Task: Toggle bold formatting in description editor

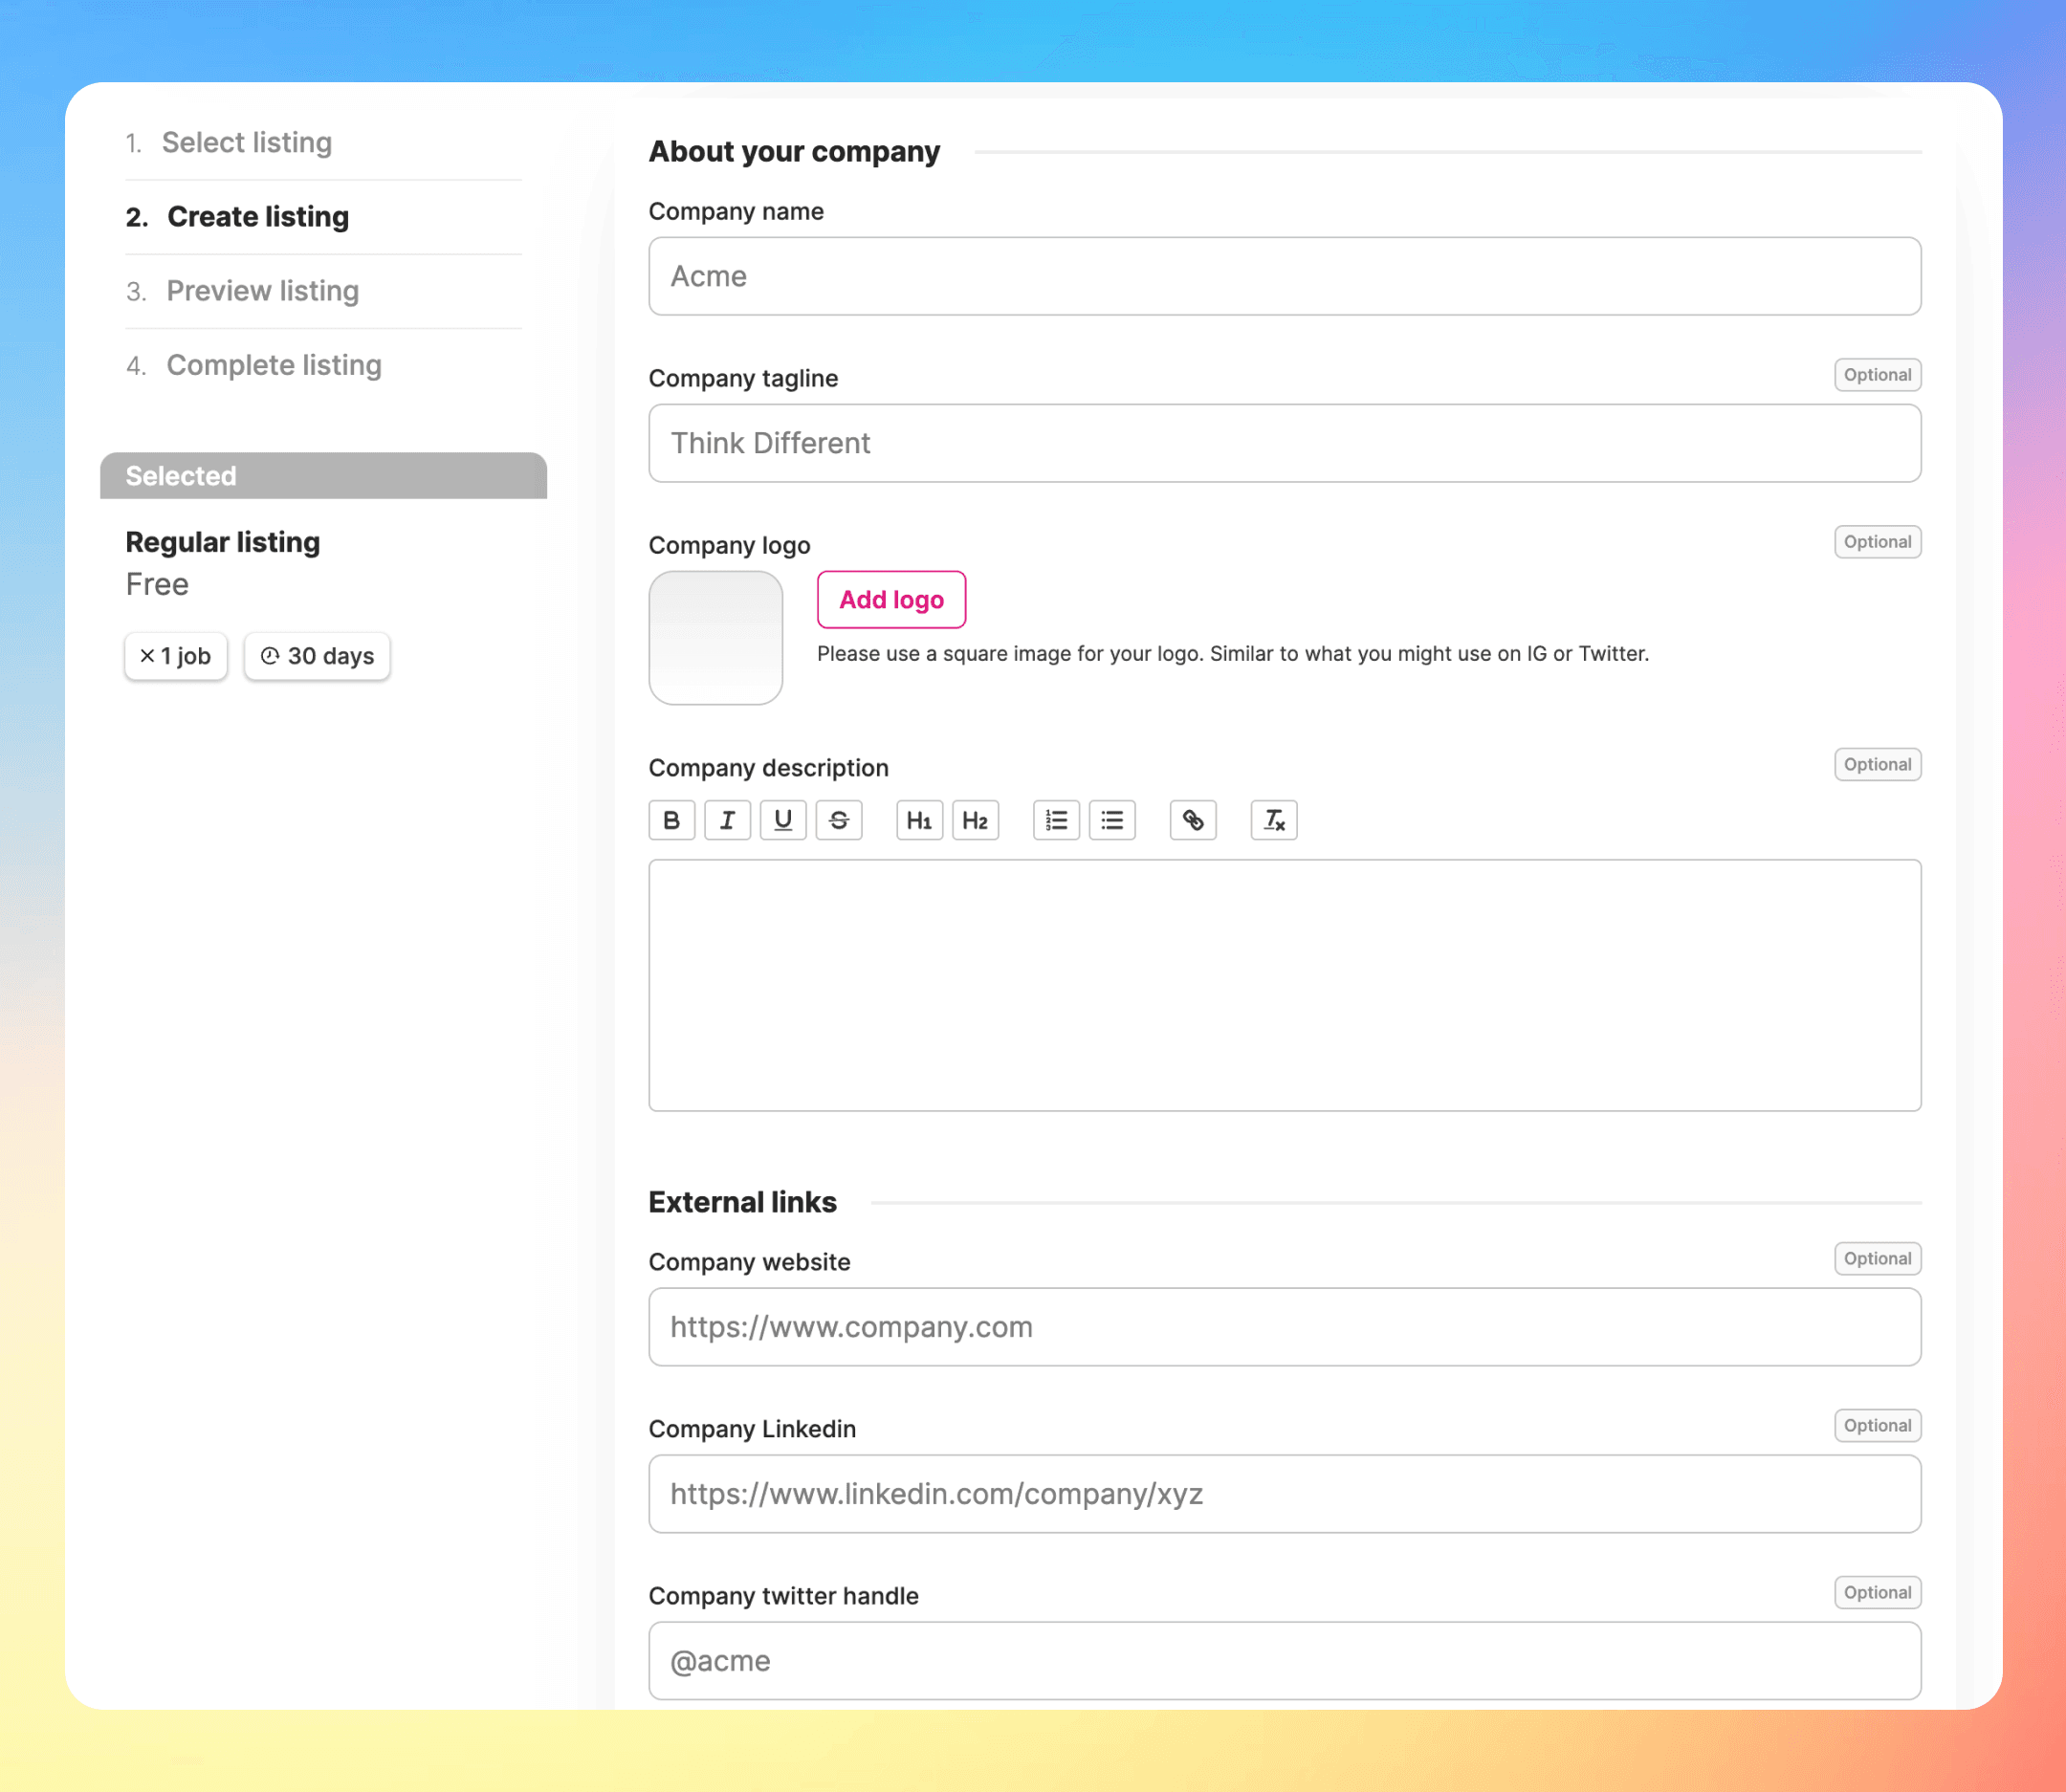Action: coord(671,820)
